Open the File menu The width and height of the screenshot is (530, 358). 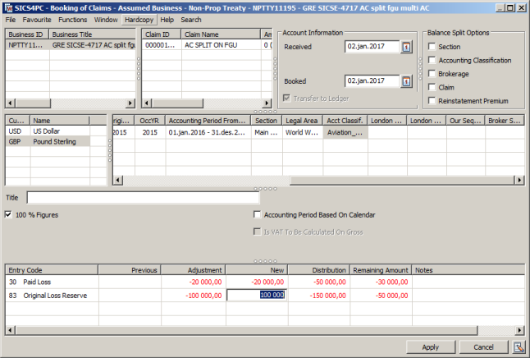11,20
